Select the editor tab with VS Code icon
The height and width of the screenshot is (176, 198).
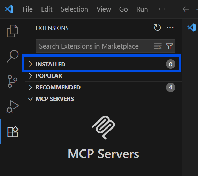[191, 28]
